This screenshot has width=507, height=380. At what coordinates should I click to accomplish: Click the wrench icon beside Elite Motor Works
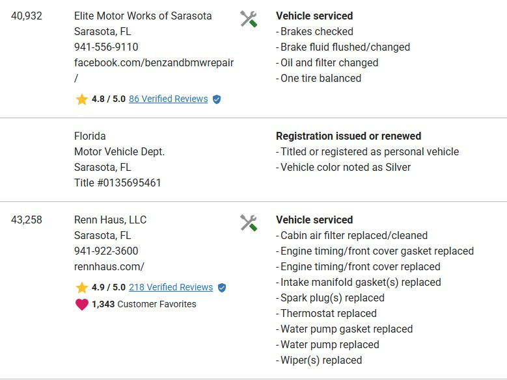[x=248, y=19]
